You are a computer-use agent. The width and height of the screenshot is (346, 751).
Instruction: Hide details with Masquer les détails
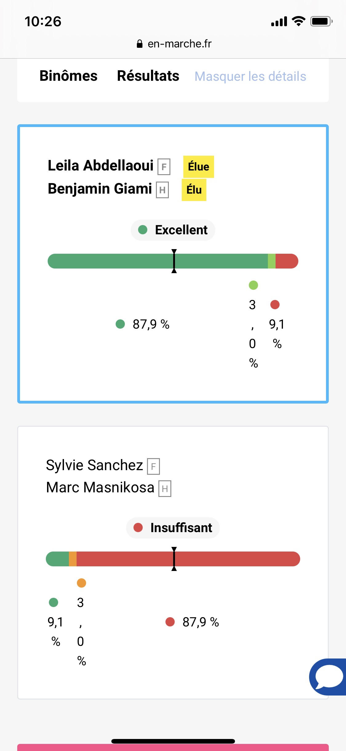[x=250, y=76]
